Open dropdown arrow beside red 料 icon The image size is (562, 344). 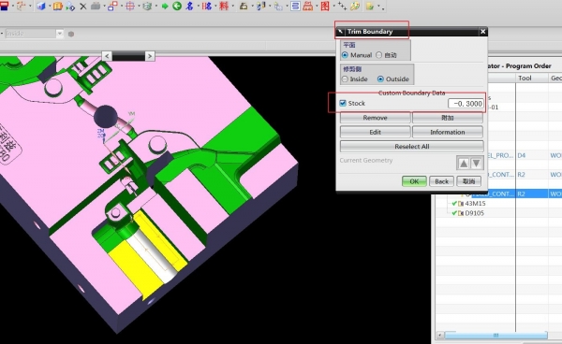pos(232,7)
